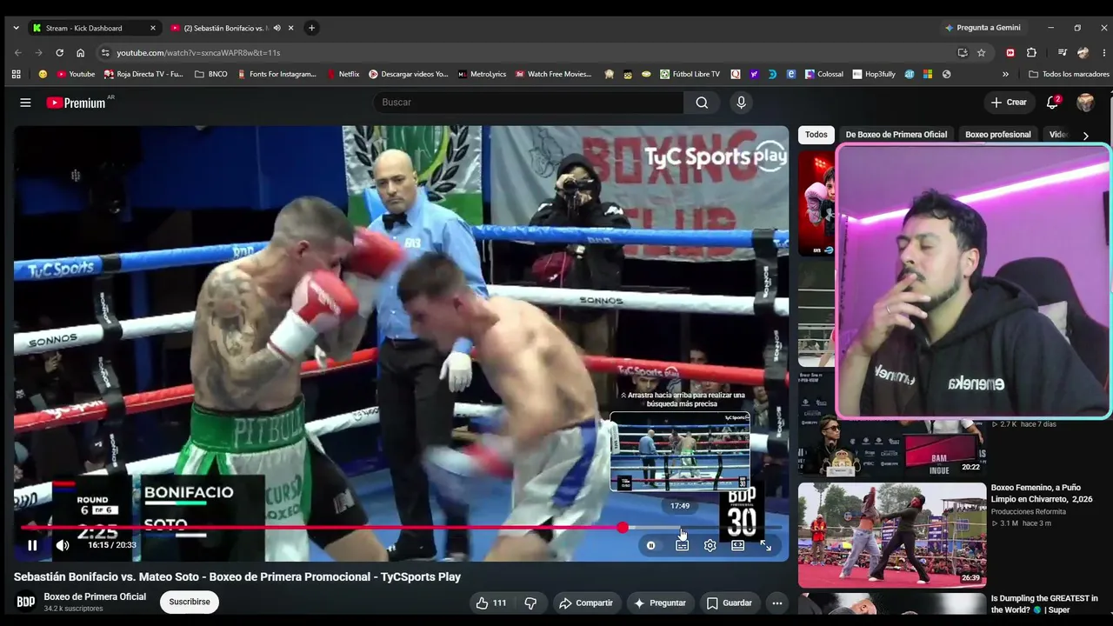This screenshot has width=1113, height=626.
Task: Turn on subtitles in video player
Action: 683,545
